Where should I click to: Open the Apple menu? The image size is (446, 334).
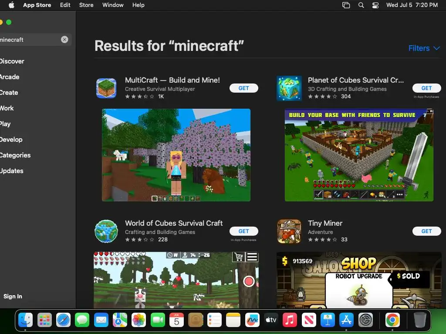click(11, 5)
